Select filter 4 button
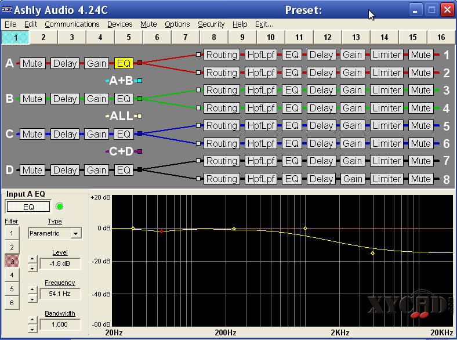Viewport: 457px width, 340px height. pyautogui.click(x=12, y=275)
